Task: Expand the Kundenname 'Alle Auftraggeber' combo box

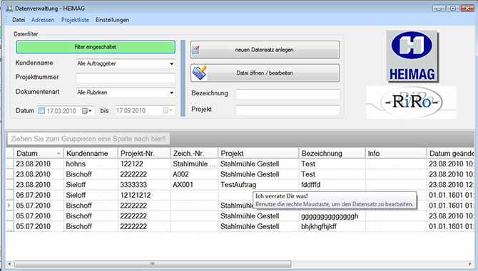Action: 172,63
